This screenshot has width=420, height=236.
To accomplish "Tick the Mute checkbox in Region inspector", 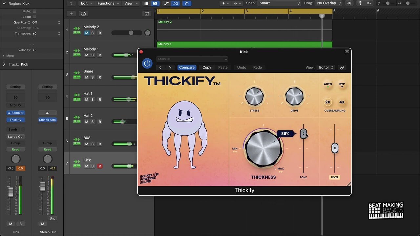I will click(x=34, y=11).
